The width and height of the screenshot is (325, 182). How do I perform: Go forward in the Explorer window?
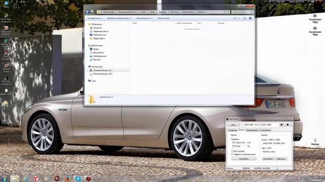[92, 12]
